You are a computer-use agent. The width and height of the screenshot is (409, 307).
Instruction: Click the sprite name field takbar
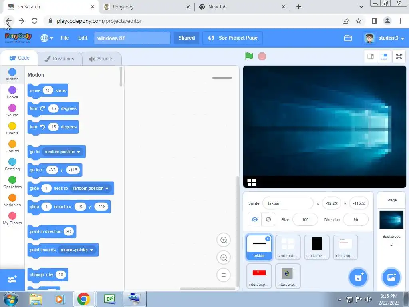[x=288, y=203]
